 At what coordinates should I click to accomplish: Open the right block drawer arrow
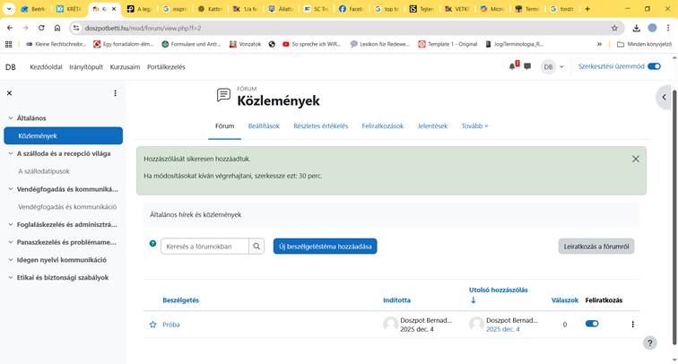point(665,97)
